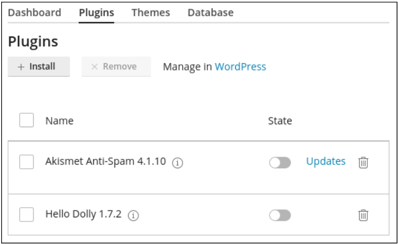The image size is (398, 244).
Task: Show info for Akismet Anti-Spam plugin
Action: pyautogui.click(x=178, y=163)
